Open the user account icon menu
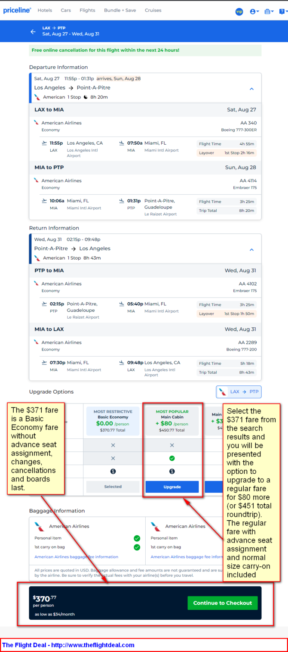This screenshot has height=652, width=288. coord(253,12)
